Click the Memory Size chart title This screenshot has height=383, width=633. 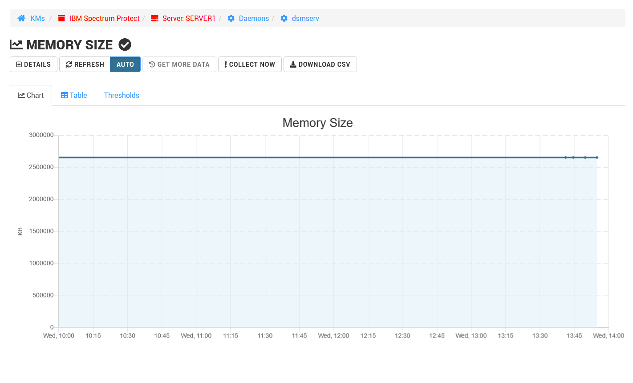317,123
